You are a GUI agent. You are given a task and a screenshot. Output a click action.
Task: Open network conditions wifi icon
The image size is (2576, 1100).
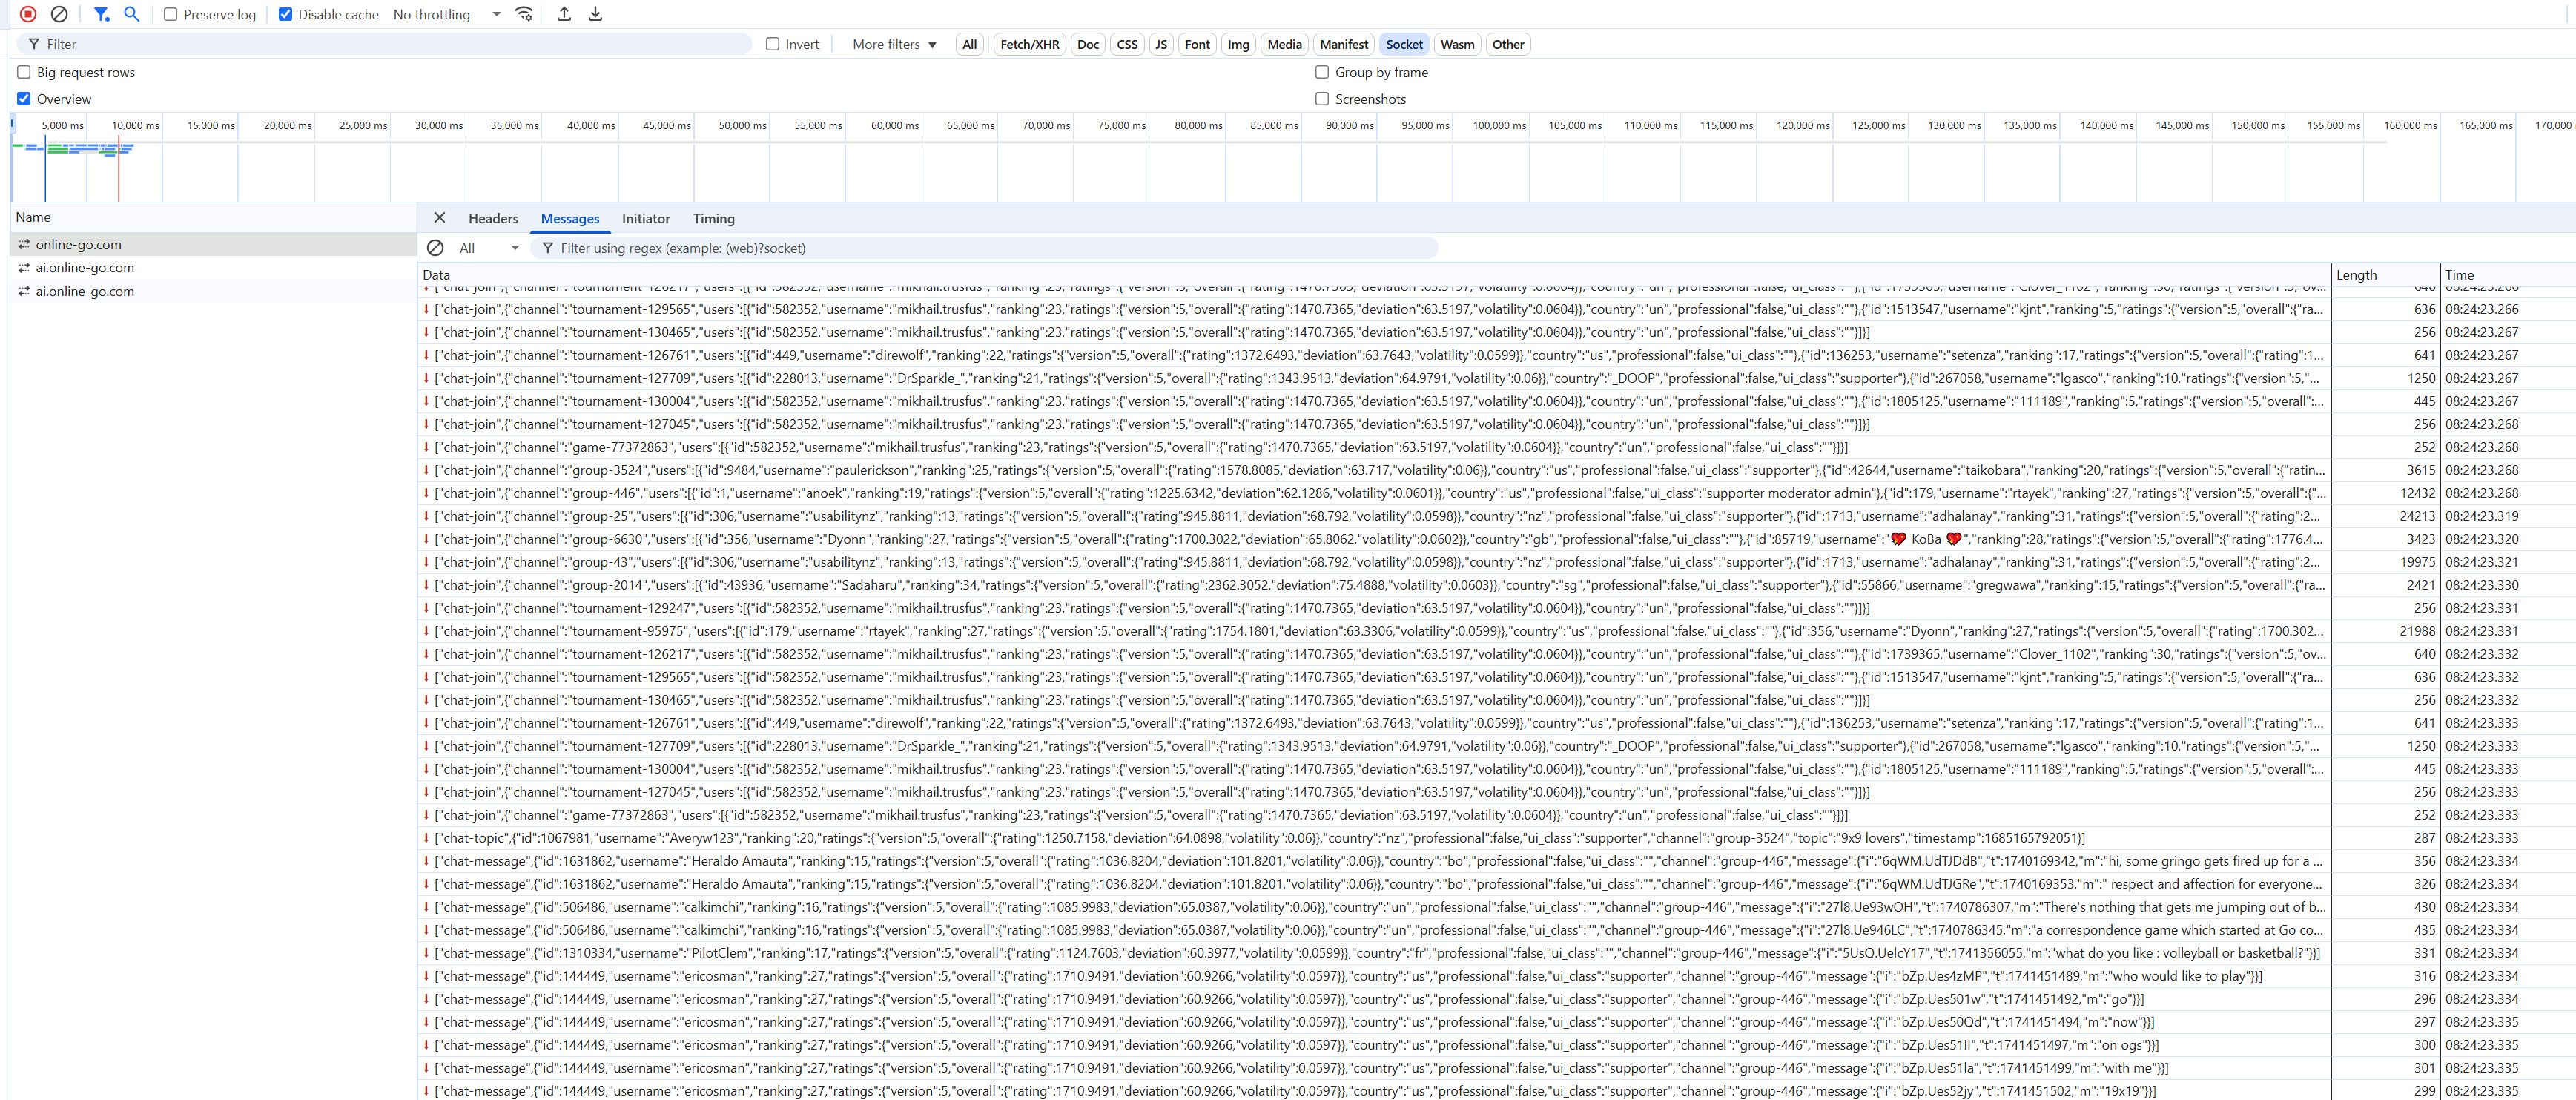(x=524, y=14)
